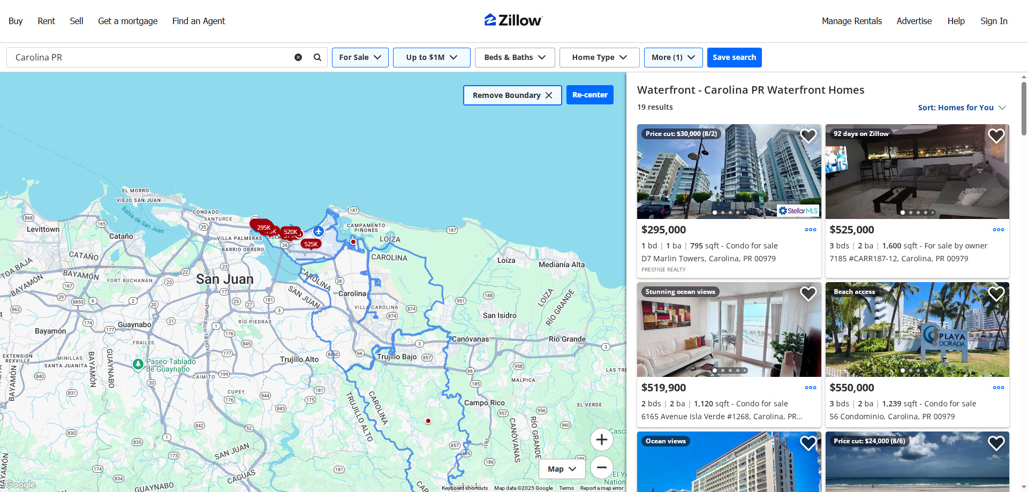Viewport: 1028px width, 492px height.
Task: Click the Google logo on map
Action: pos(20,485)
